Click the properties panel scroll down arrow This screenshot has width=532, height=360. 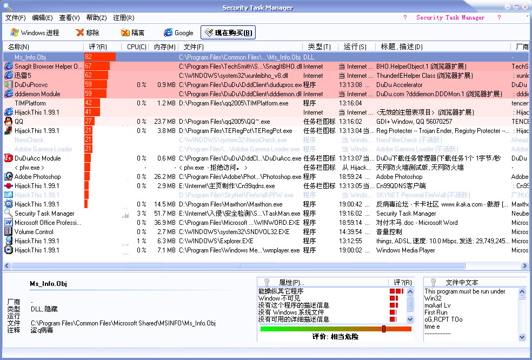tap(410, 319)
